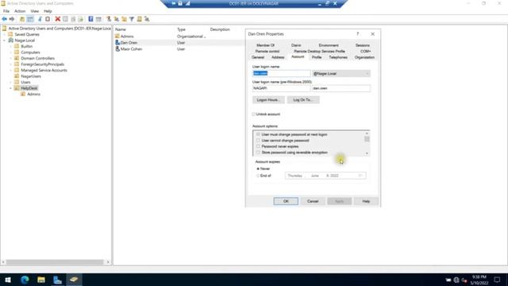The width and height of the screenshot is (508, 286).
Task: Check the Unlock account checkbox
Action: tap(254, 114)
